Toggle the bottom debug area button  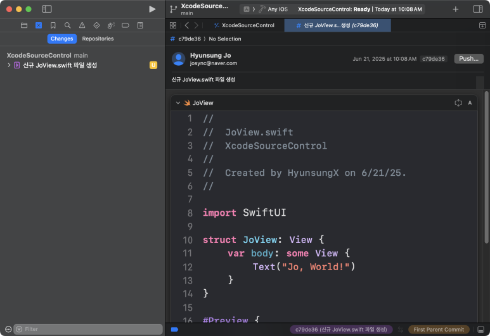pyautogui.click(x=481, y=330)
